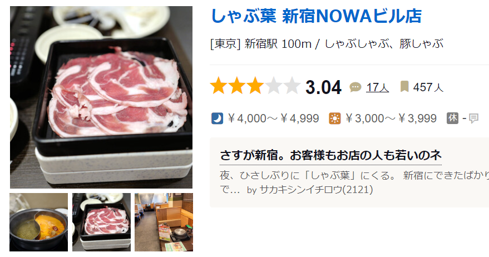Click the dinner price ￥4,000～￥4,999
This screenshot has height=257, width=489.
click(x=273, y=118)
